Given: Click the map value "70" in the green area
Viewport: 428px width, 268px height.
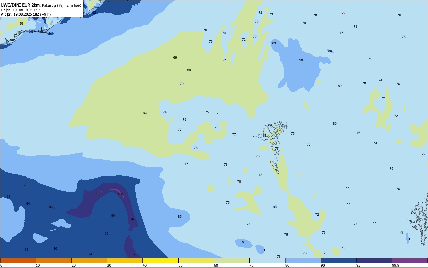Looking at the screenshot, I should [182, 84].
